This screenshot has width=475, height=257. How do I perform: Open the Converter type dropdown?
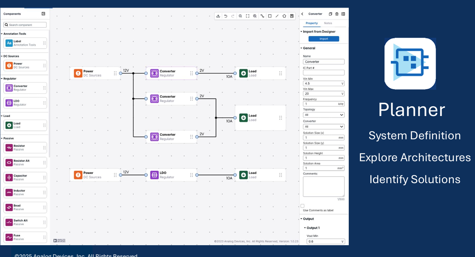pyautogui.click(x=323, y=127)
